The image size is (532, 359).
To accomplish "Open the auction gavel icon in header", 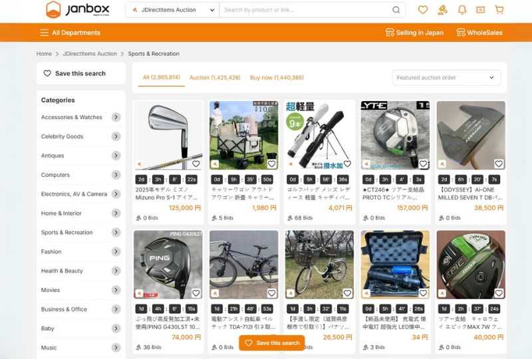I will pos(442,9).
